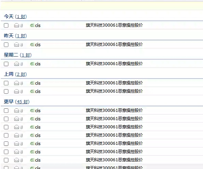This screenshot has height=169, width=203.
Task: Click the green sender badge in 今天 email
Action: (32, 25)
